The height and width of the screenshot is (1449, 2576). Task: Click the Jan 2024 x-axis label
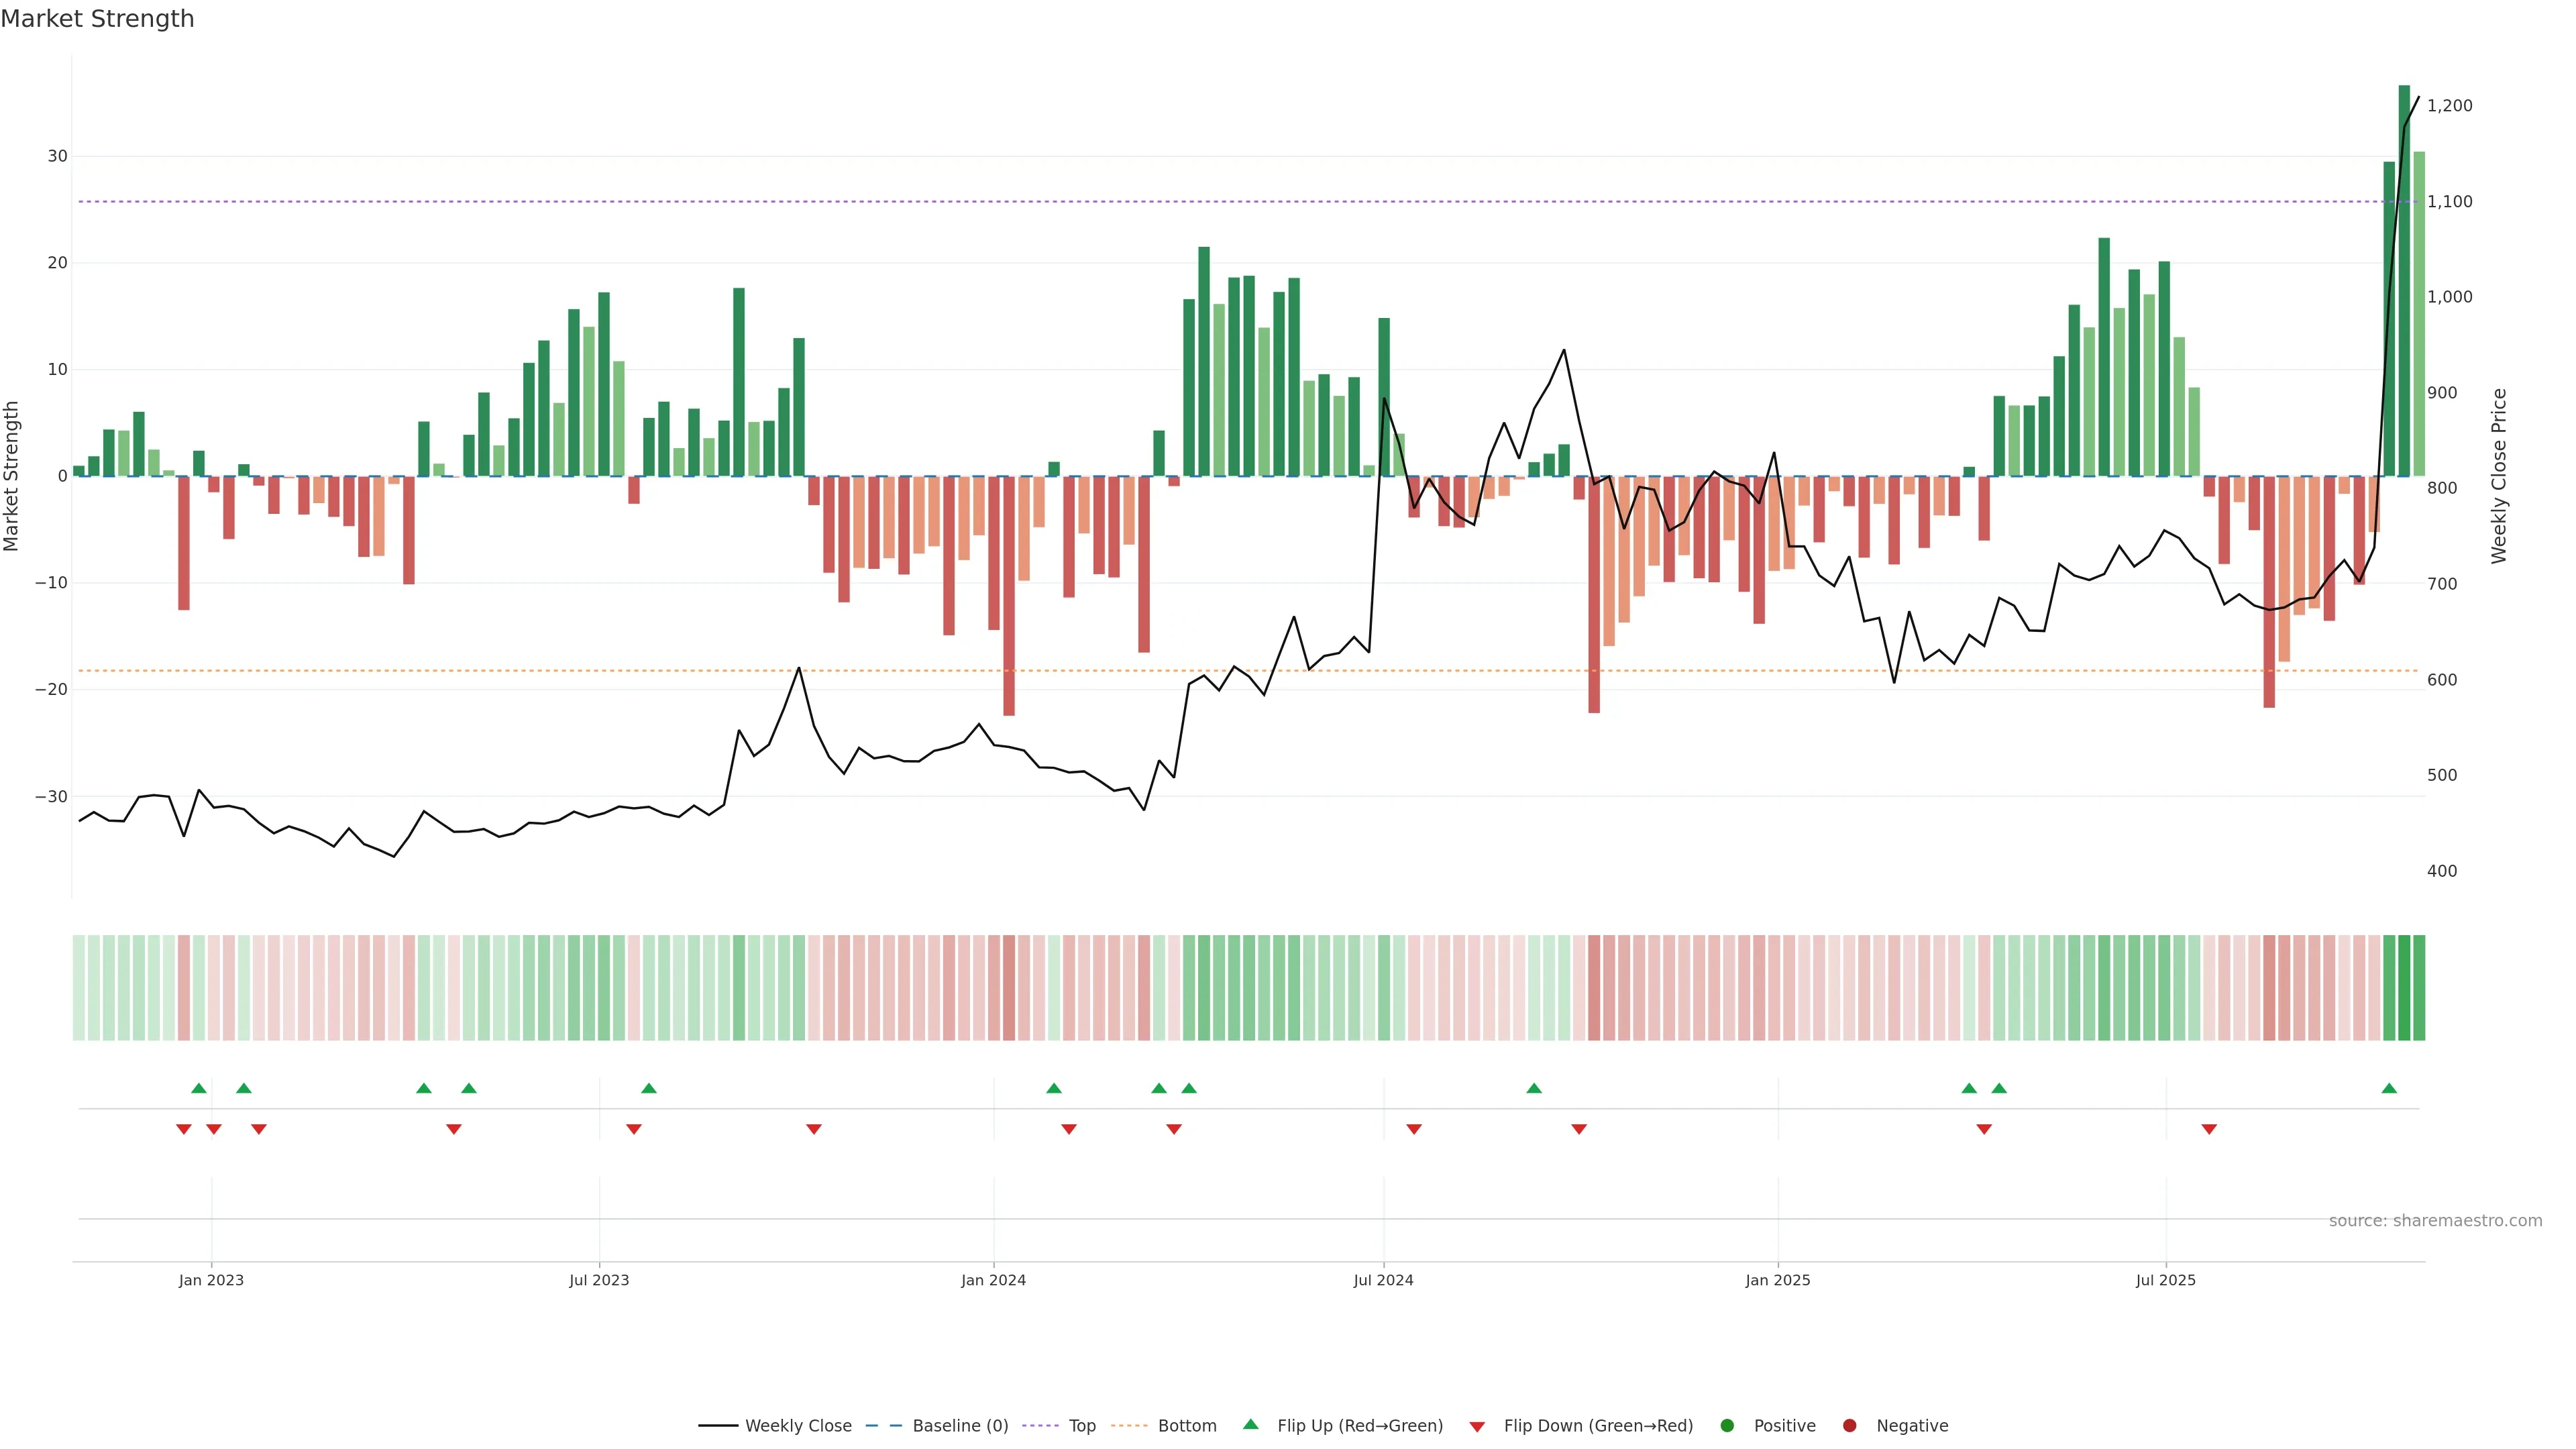click(x=993, y=1280)
